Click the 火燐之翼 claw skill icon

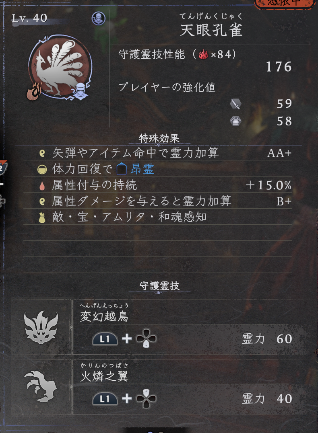(x=41, y=386)
